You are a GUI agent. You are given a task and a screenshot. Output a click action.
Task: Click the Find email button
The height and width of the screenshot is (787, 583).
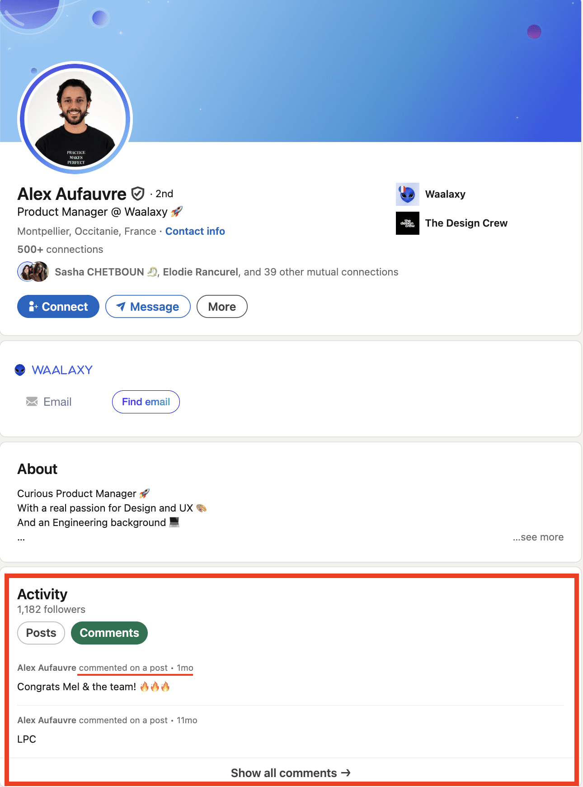click(x=146, y=402)
